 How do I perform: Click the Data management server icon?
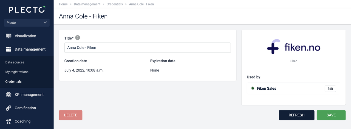[x=9, y=49]
